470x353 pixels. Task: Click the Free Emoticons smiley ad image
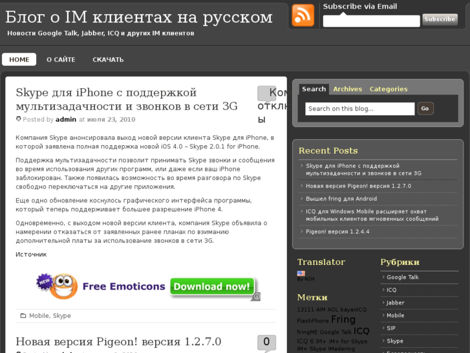pyautogui.click(x=58, y=286)
